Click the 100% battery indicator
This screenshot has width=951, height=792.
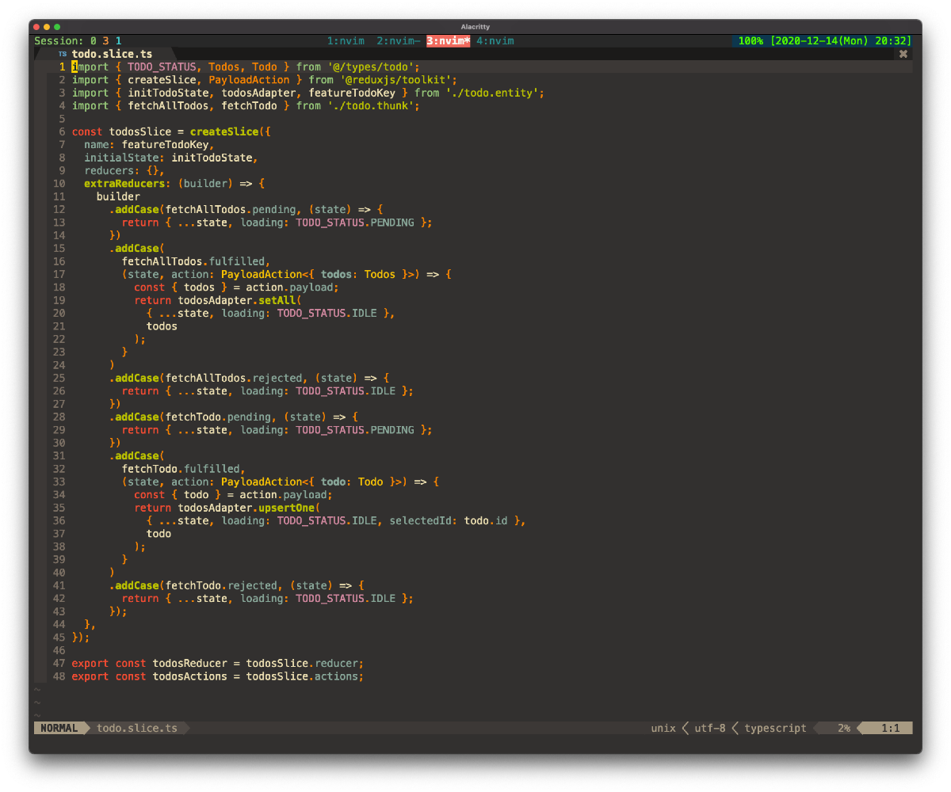750,41
